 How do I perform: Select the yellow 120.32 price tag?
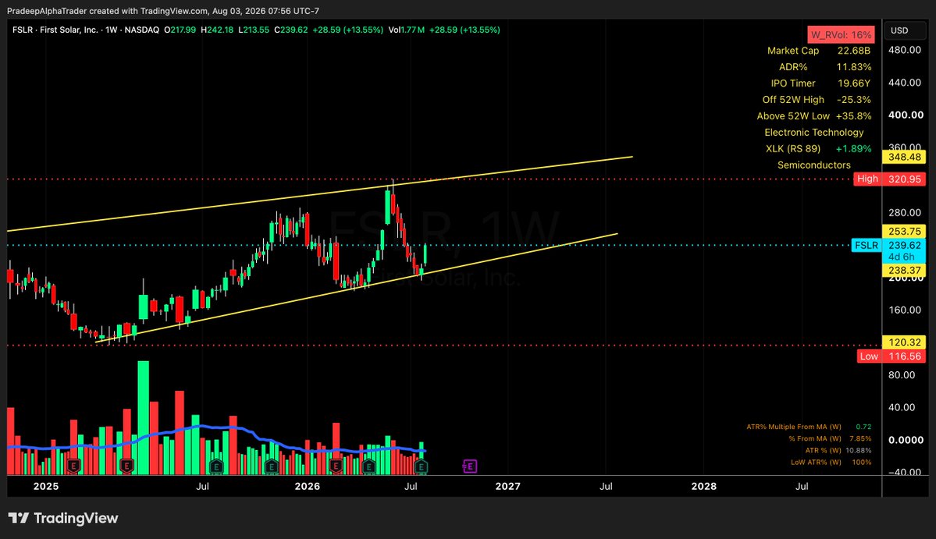904,342
